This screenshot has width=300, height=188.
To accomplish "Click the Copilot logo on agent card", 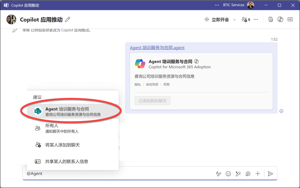I will tap(140, 64).
